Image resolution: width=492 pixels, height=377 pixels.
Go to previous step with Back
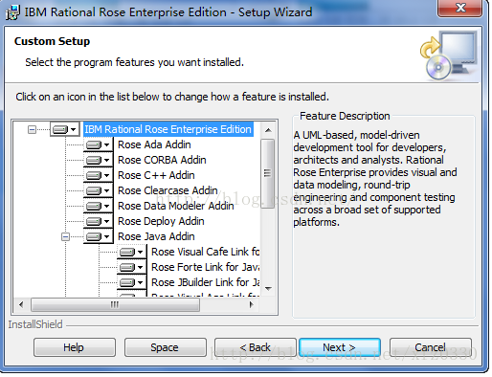[256, 347]
